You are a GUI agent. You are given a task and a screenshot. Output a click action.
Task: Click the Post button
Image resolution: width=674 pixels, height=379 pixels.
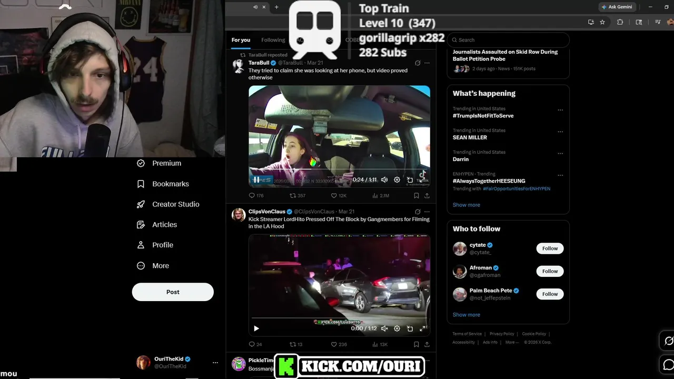point(173,292)
